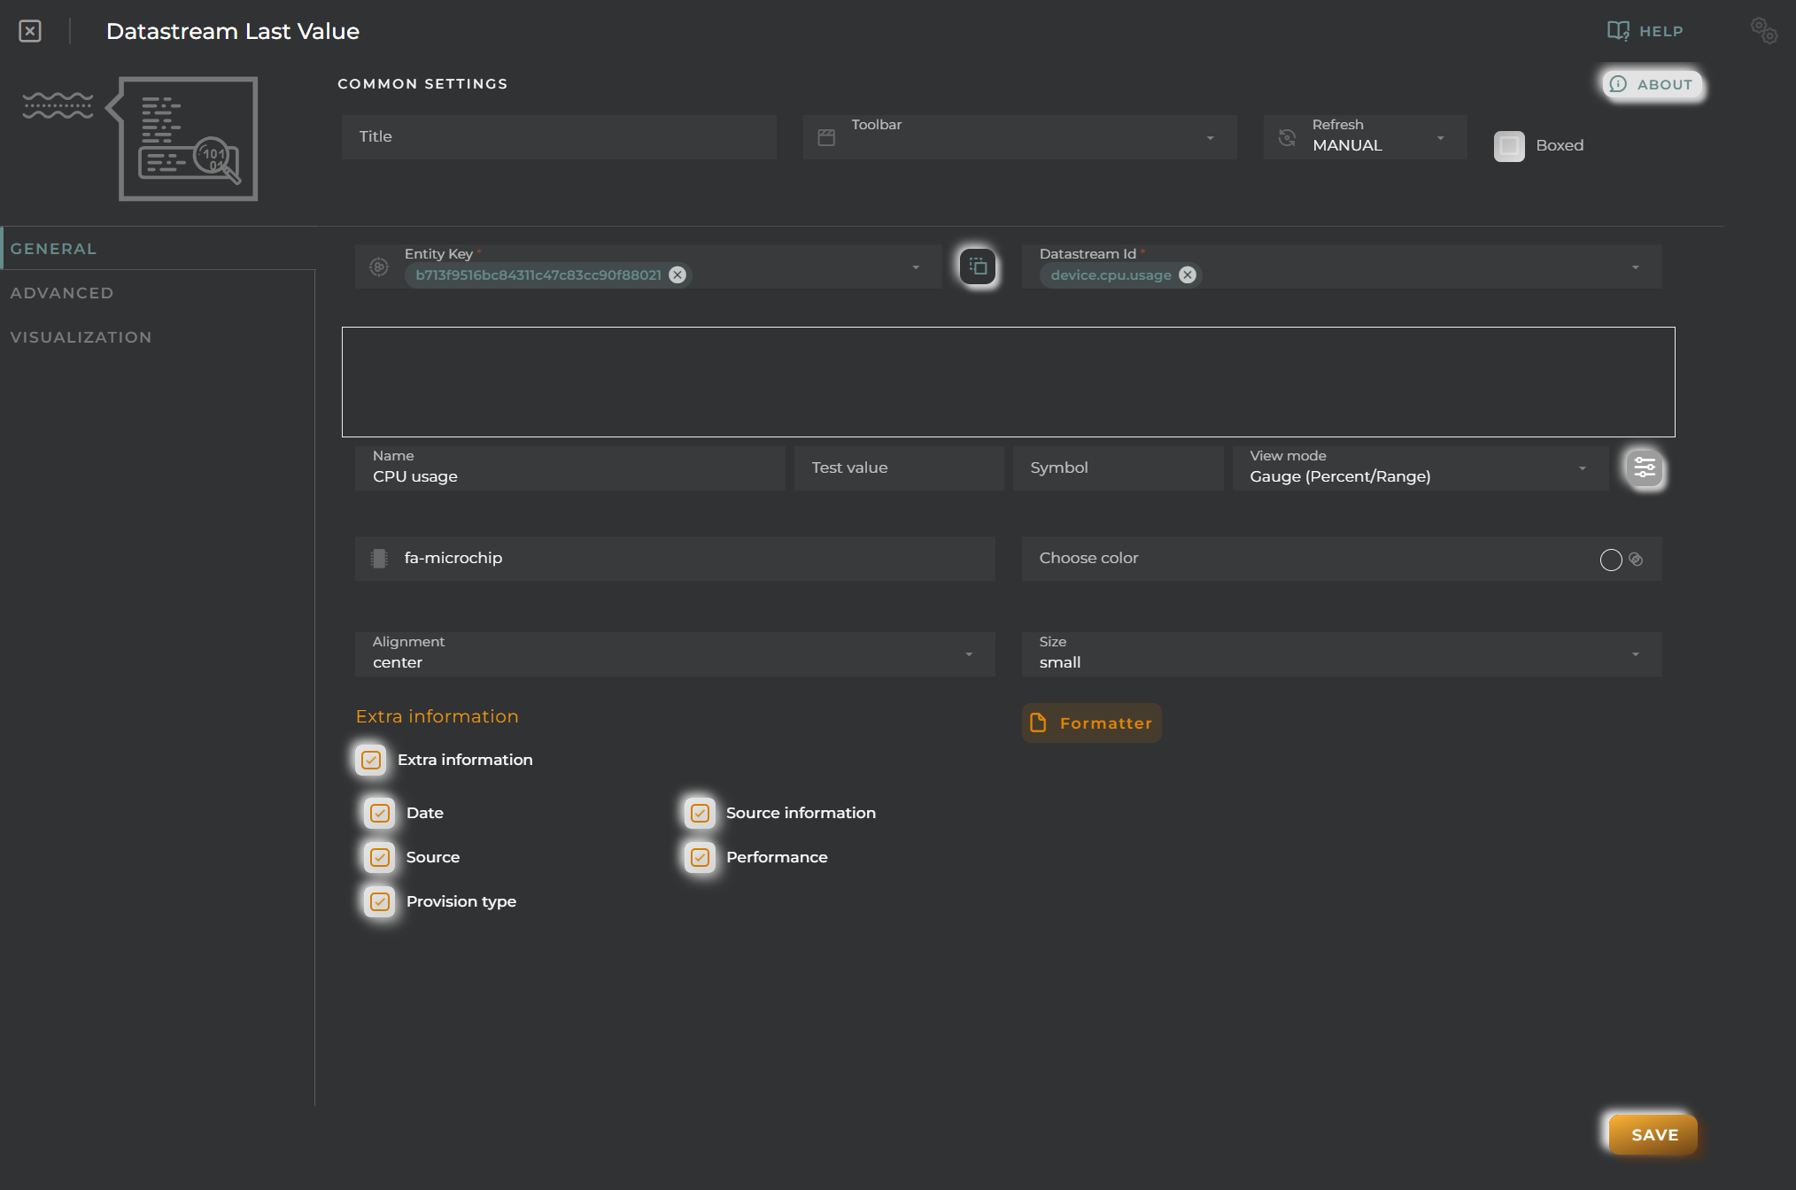Select the General tab

pyautogui.click(x=158, y=249)
